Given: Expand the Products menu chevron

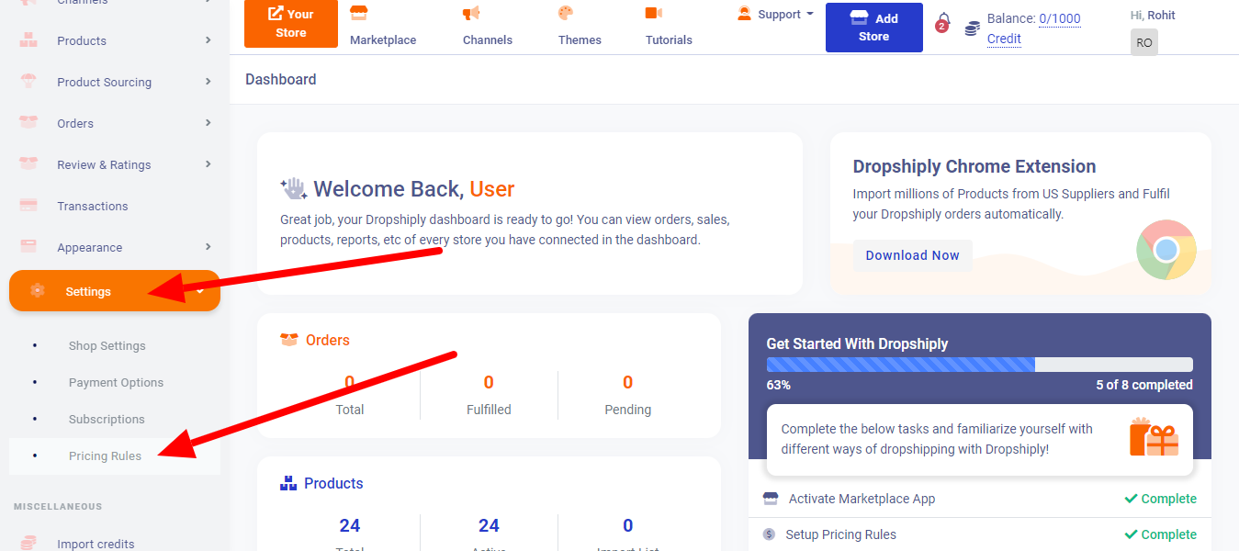Looking at the screenshot, I should tap(208, 40).
